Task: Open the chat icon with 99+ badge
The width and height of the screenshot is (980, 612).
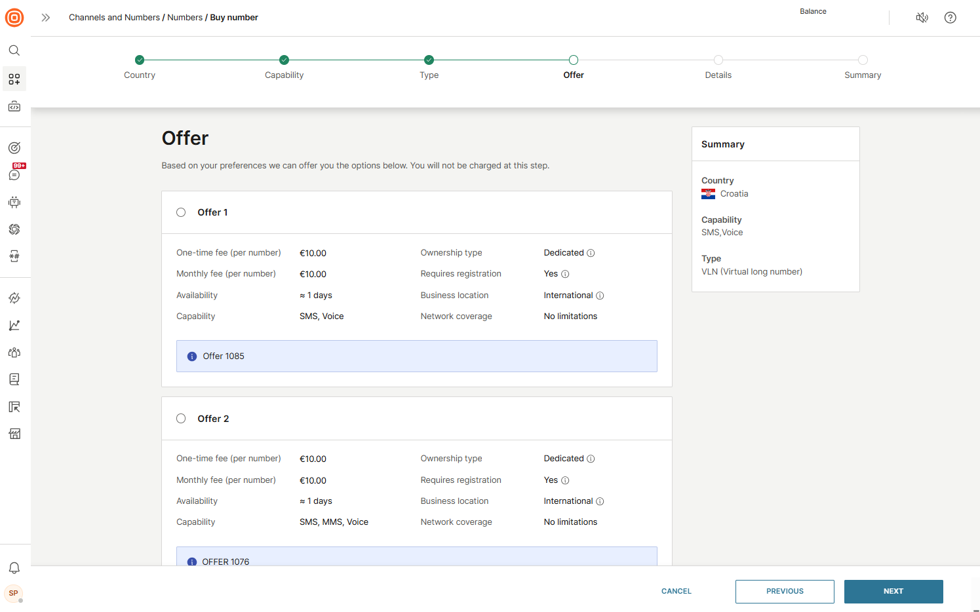Action: [x=14, y=174]
